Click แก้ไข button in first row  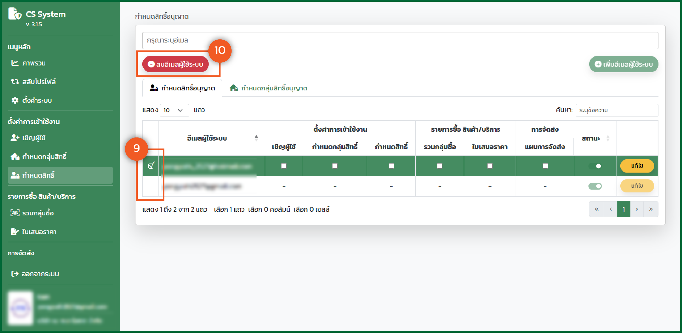[637, 166]
